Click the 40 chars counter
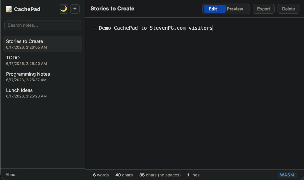 124,175
